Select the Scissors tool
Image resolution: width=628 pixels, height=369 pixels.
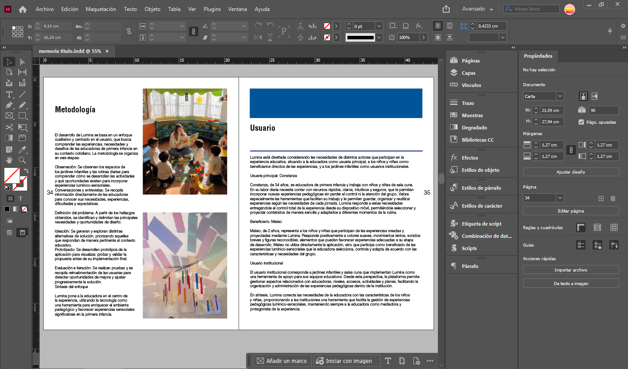9,127
